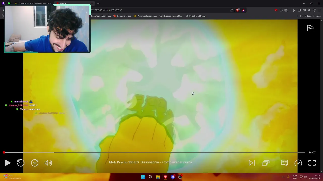The image size is (323, 181).
Task: Expand Todos os favoritos folder
Action: click(x=310, y=16)
